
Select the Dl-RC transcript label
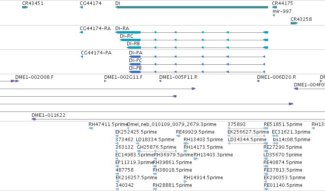pos(126,36)
